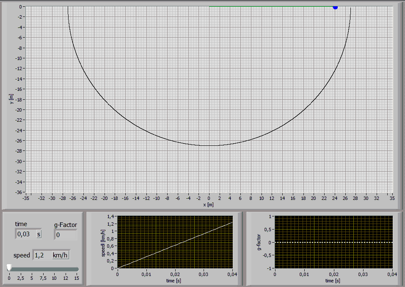Image resolution: width=405 pixels, height=287 pixels.
Task: Click the green line at top of plot
Action: [x=271, y=6]
